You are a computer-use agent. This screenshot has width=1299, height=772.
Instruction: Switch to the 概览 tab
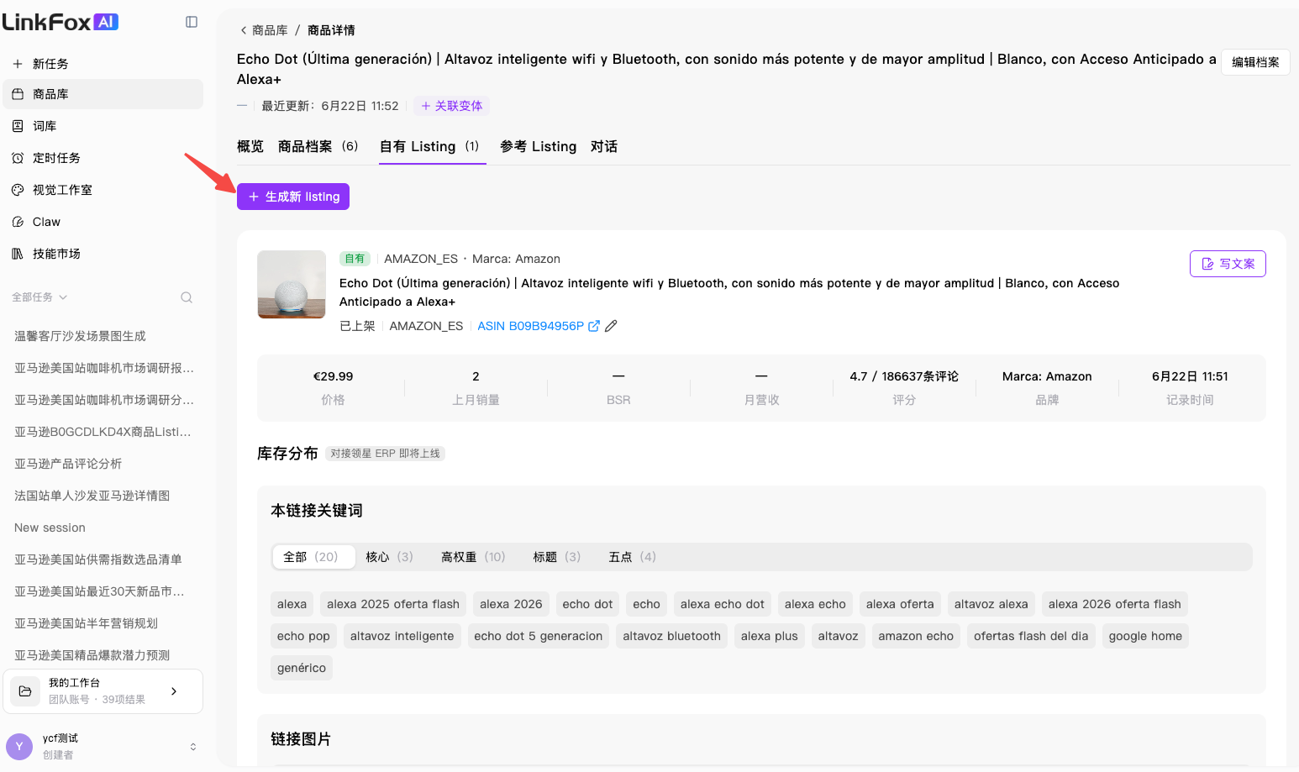point(250,146)
